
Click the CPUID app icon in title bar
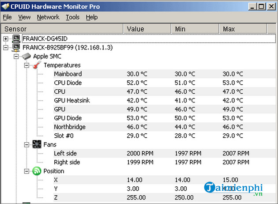click(x=5, y=6)
